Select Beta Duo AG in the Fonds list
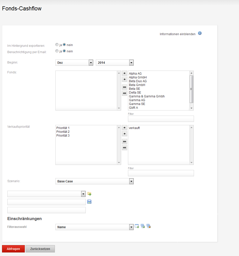The height and width of the screenshot is (256, 239). (x=138, y=81)
